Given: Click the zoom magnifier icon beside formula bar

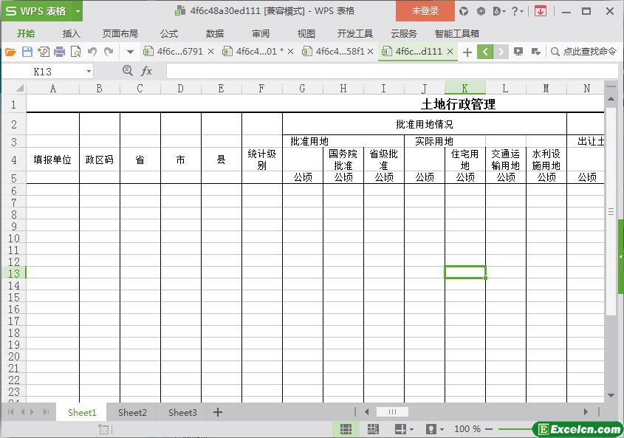Looking at the screenshot, I should click(127, 71).
